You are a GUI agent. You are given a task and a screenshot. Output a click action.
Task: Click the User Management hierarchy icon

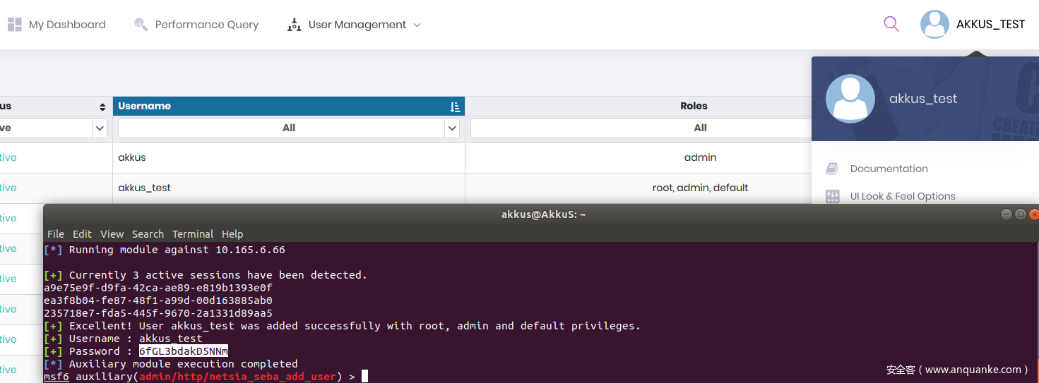[x=294, y=25]
